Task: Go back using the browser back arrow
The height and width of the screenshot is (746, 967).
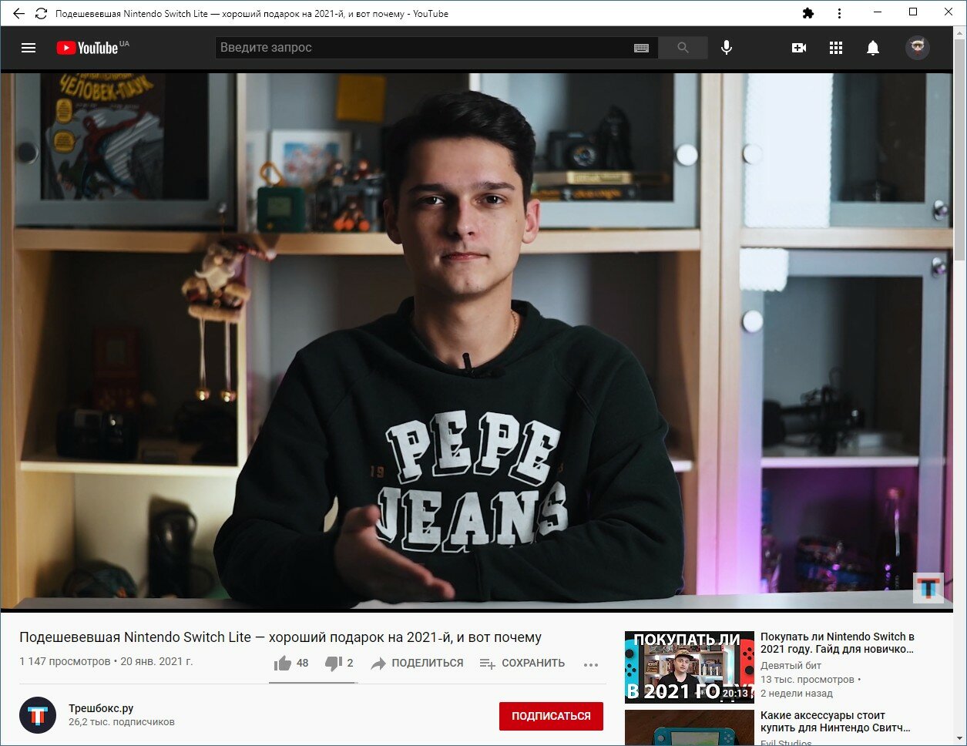Action: click(x=18, y=13)
